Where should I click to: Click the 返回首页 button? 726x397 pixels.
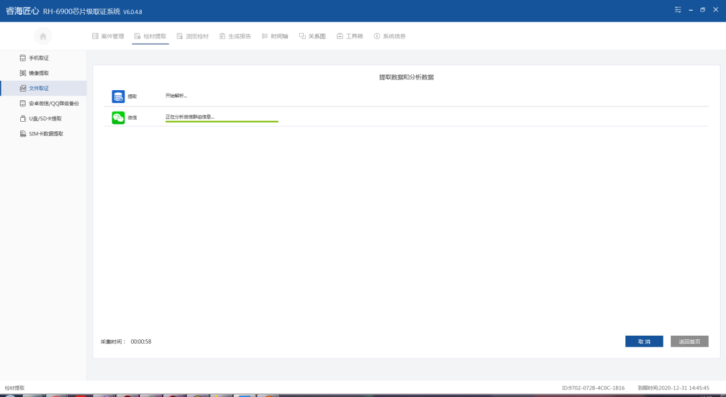(x=690, y=341)
